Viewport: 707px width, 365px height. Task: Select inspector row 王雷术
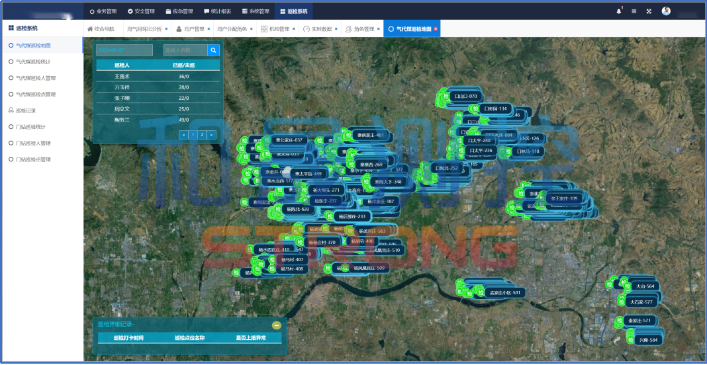(158, 77)
